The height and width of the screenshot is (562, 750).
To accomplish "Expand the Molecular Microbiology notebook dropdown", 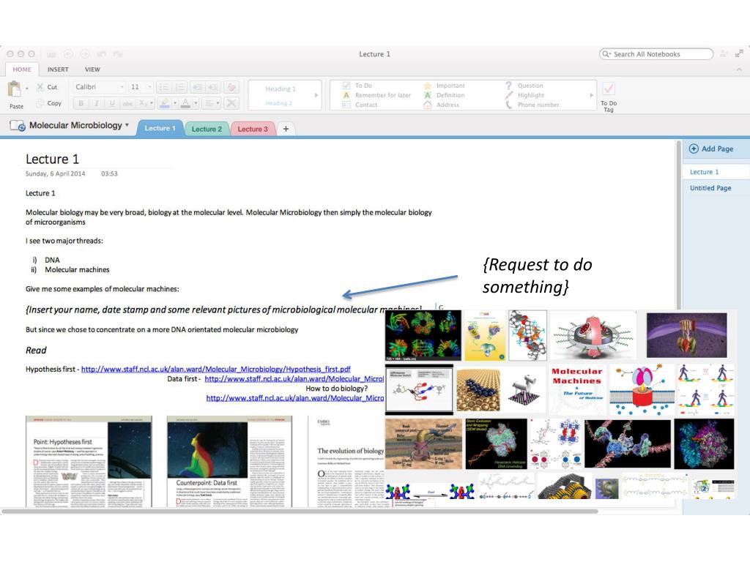I will click(x=127, y=125).
